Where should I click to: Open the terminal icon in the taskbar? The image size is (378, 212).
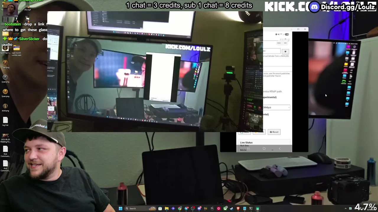251,208
